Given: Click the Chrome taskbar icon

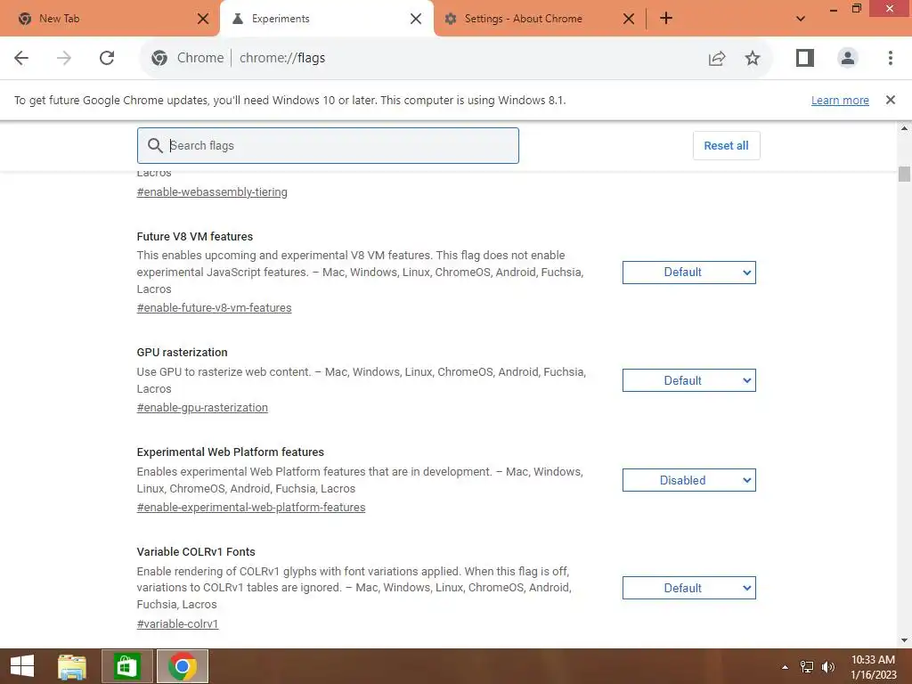Looking at the screenshot, I should coord(182,666).
